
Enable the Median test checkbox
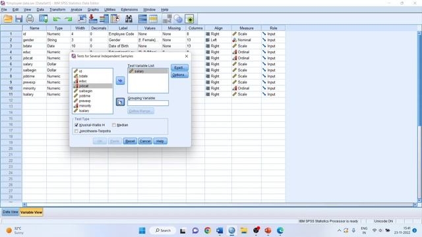click(114, 125)
